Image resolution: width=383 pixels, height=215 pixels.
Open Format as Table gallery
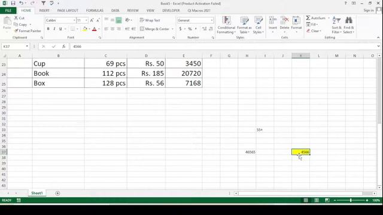pyautogui.click(x=244, y=25)
